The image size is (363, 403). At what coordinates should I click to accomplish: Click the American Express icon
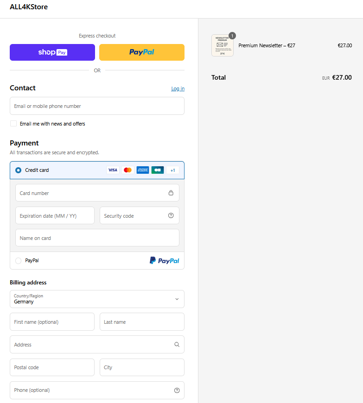tap(143, 170)
